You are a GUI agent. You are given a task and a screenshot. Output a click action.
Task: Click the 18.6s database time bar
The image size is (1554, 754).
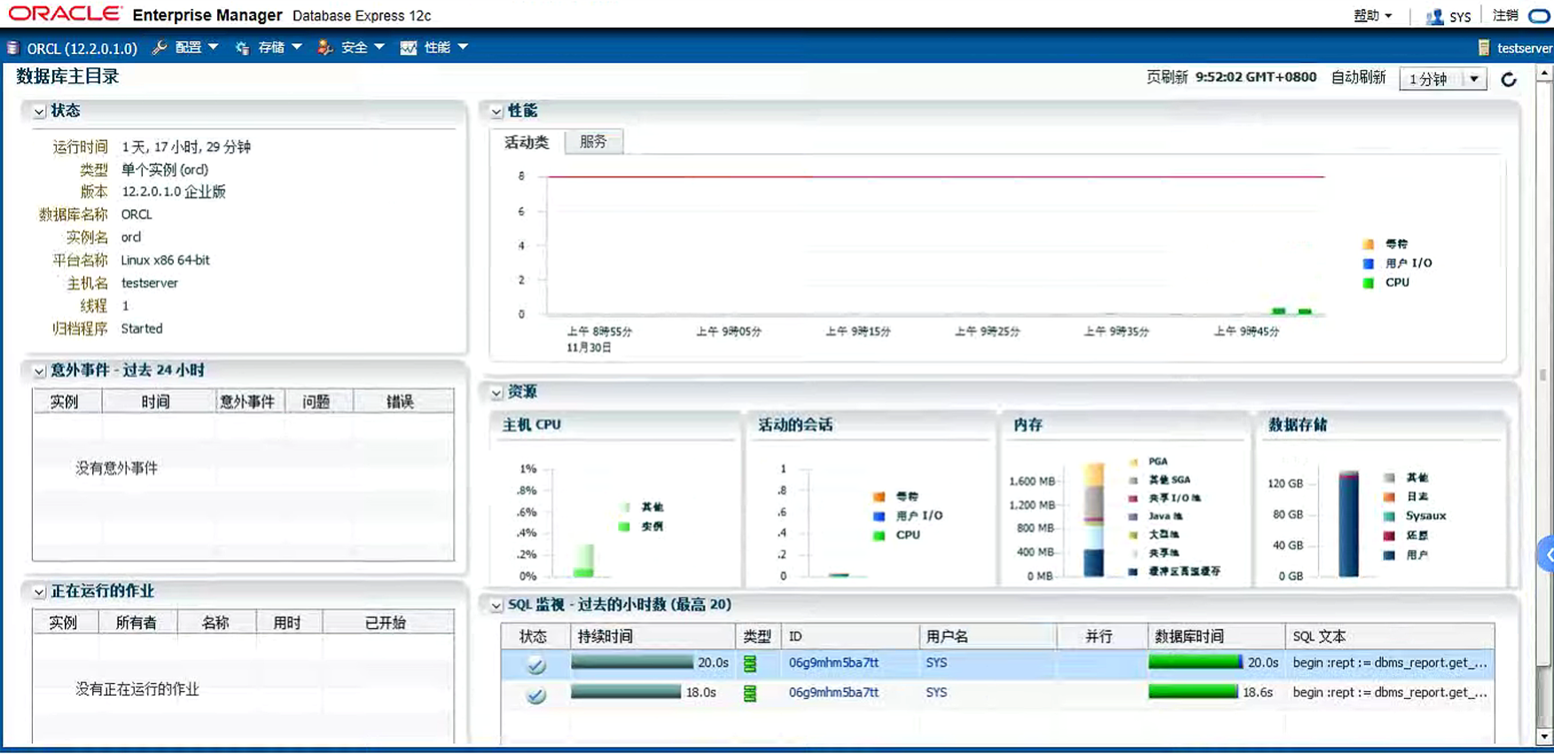click(1192, 692)
